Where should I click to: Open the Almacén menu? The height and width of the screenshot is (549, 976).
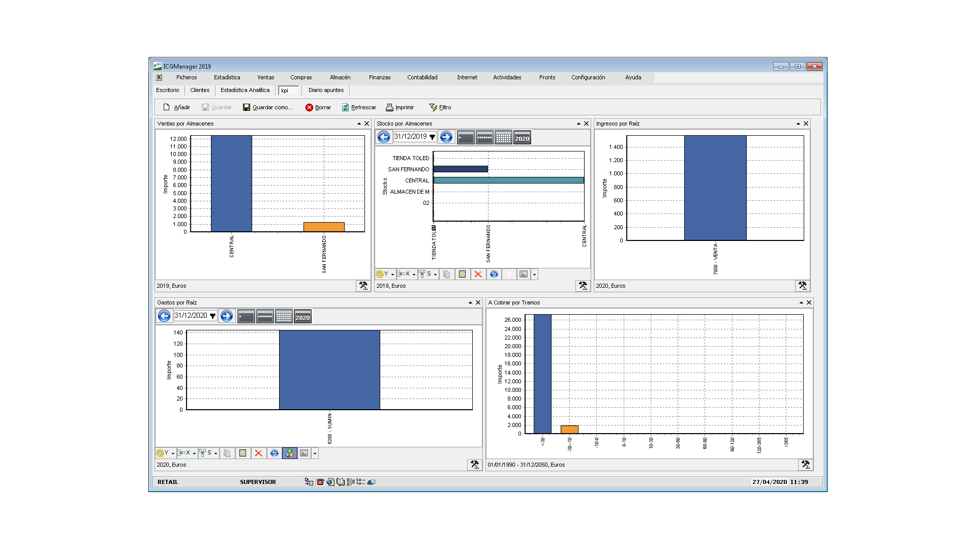coord(340,77)
